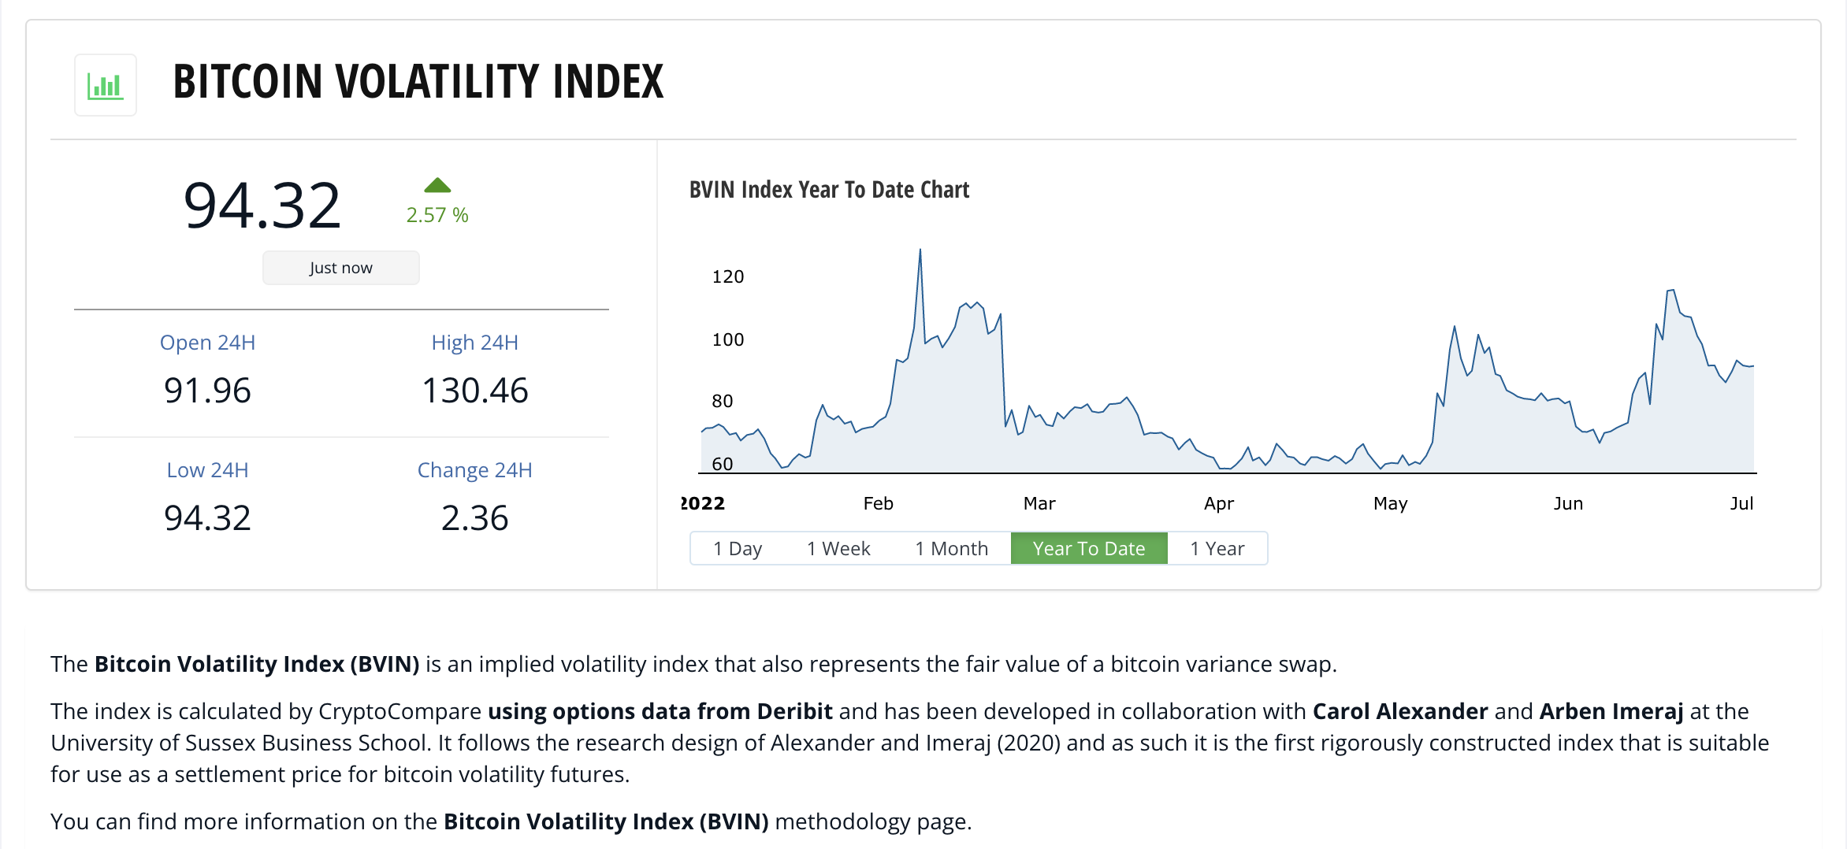Click 'using options data from Deribit' text

(x=660, y=711)
